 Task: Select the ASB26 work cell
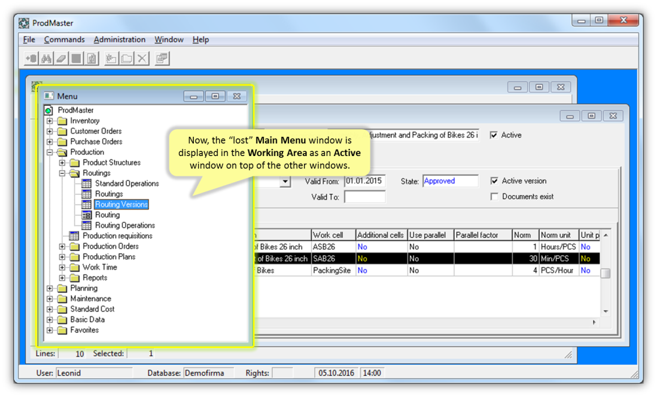coord(333,247)
